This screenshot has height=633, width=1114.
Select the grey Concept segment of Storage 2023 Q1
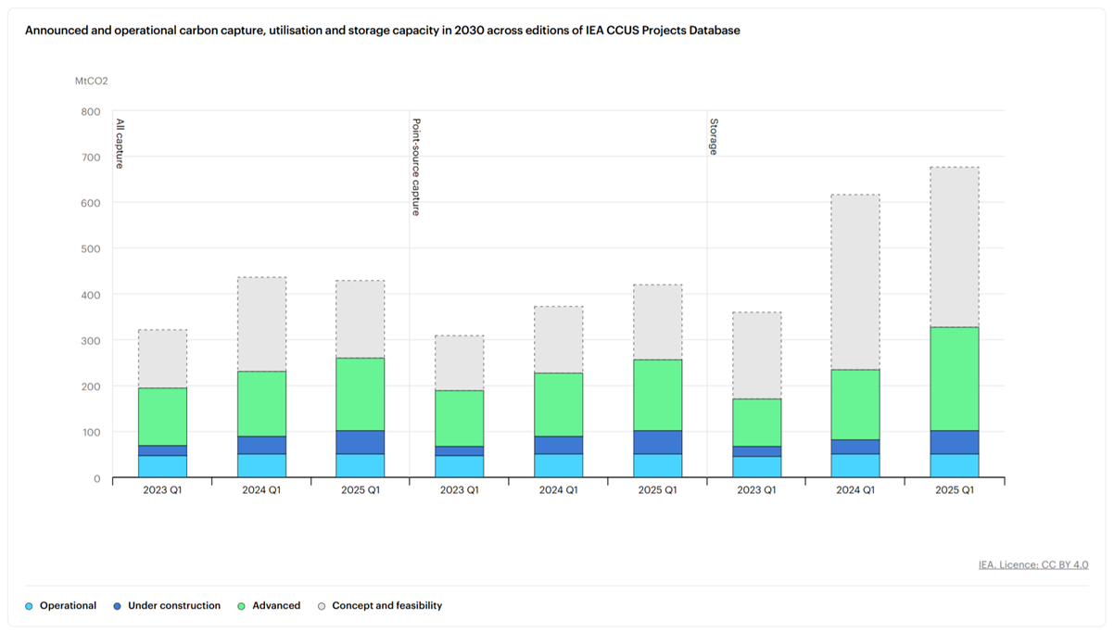(x=757, y=356)
